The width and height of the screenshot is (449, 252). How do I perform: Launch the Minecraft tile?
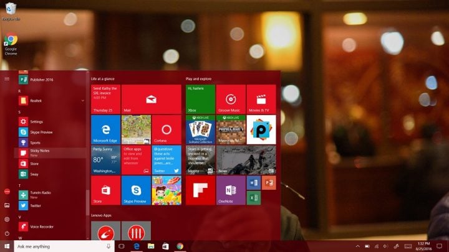[x=231, y=129]
